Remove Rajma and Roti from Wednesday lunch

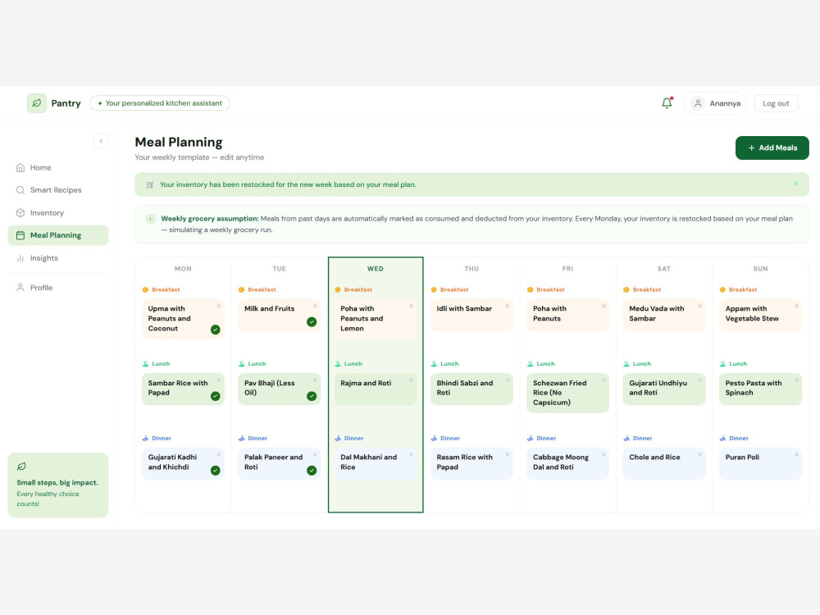point(411,380)
